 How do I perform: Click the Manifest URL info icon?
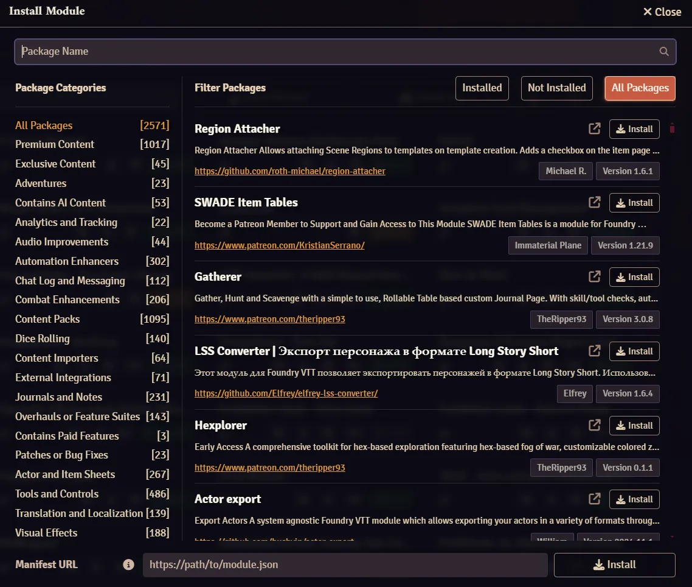[x=128, y=564]
